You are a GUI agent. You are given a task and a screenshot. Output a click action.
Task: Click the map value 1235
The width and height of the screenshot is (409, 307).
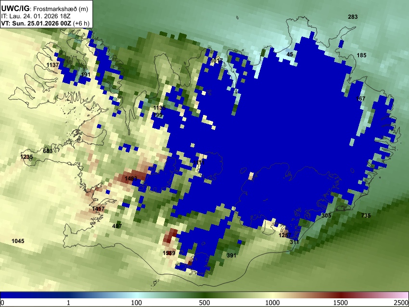point(26,157)
